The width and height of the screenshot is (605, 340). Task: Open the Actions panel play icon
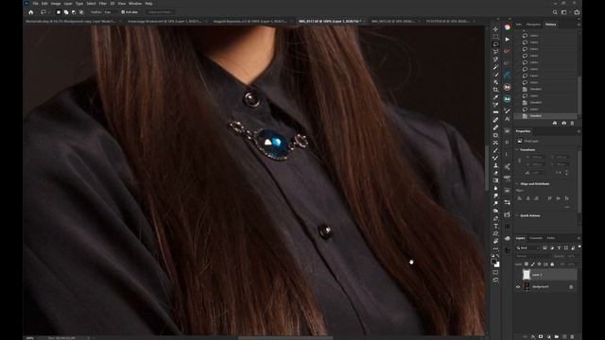point(507,40)
